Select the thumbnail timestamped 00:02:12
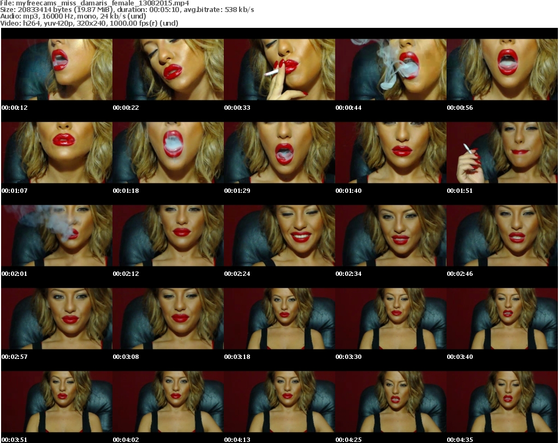The image size is (559, 443). [168, 236]
